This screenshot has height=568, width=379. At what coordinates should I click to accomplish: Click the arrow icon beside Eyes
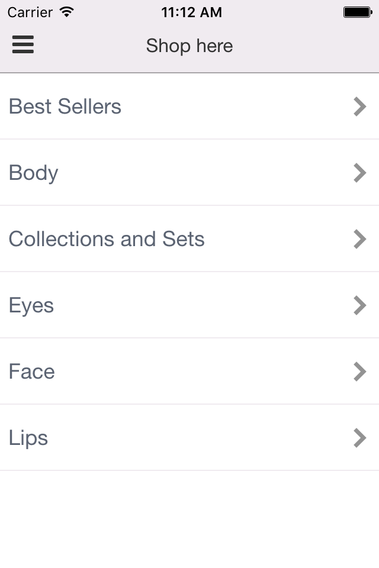point(360,305)
